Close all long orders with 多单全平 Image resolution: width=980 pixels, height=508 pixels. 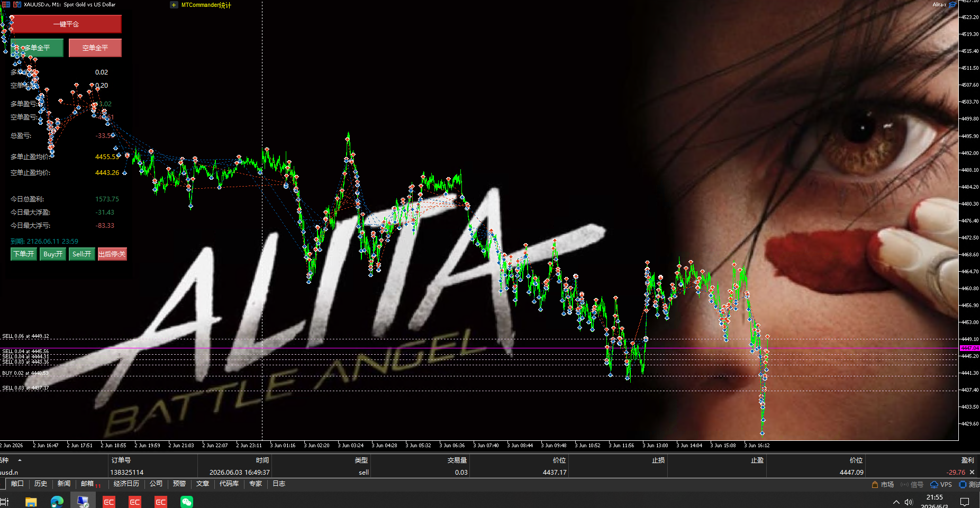37,48
